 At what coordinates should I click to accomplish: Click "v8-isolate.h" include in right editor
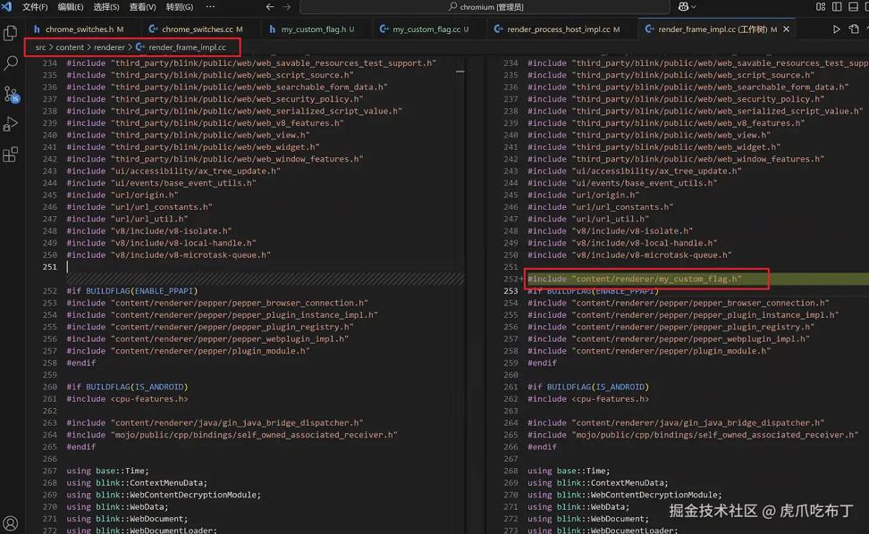611,230
